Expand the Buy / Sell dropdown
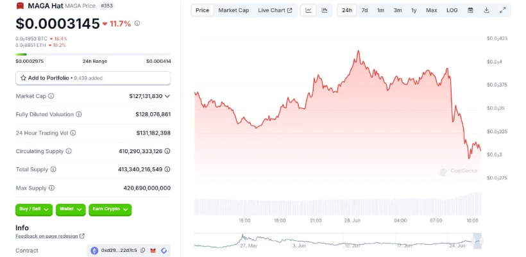The image size is (526, 257). pyautogui.click(x=33, y=209)
